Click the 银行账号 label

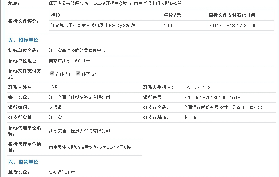click(x=153, y=97)
